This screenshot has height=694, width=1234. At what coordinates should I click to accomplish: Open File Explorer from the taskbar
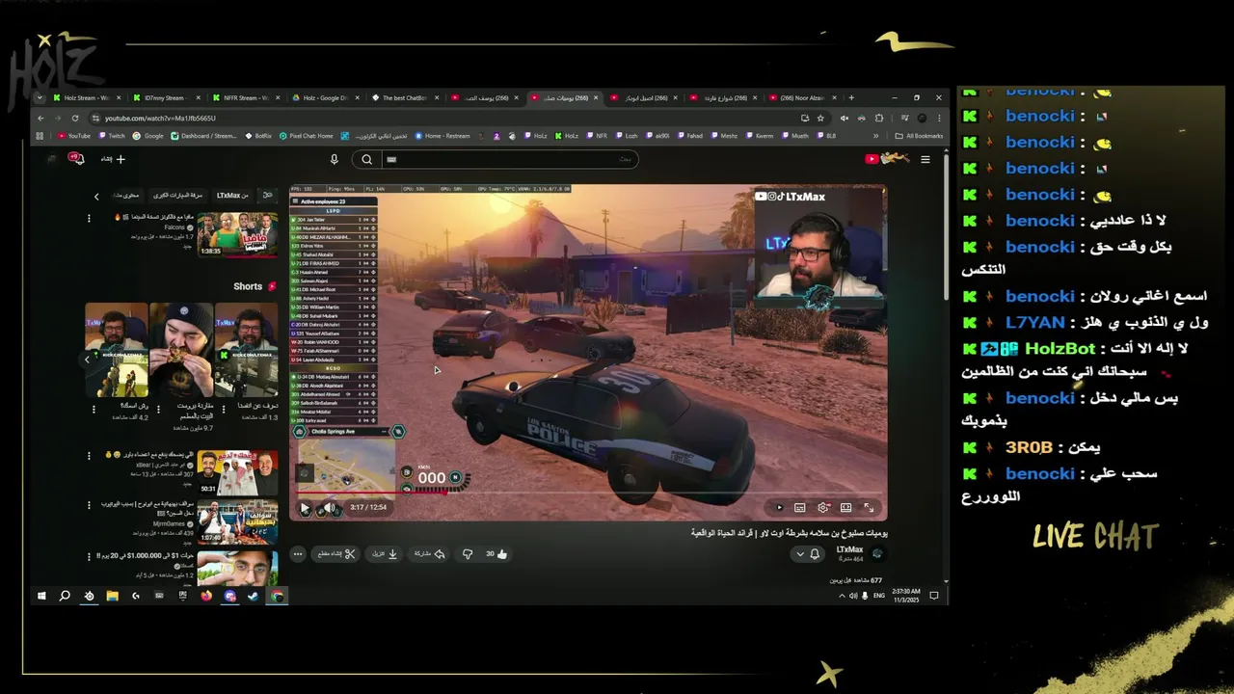[112, 596]
